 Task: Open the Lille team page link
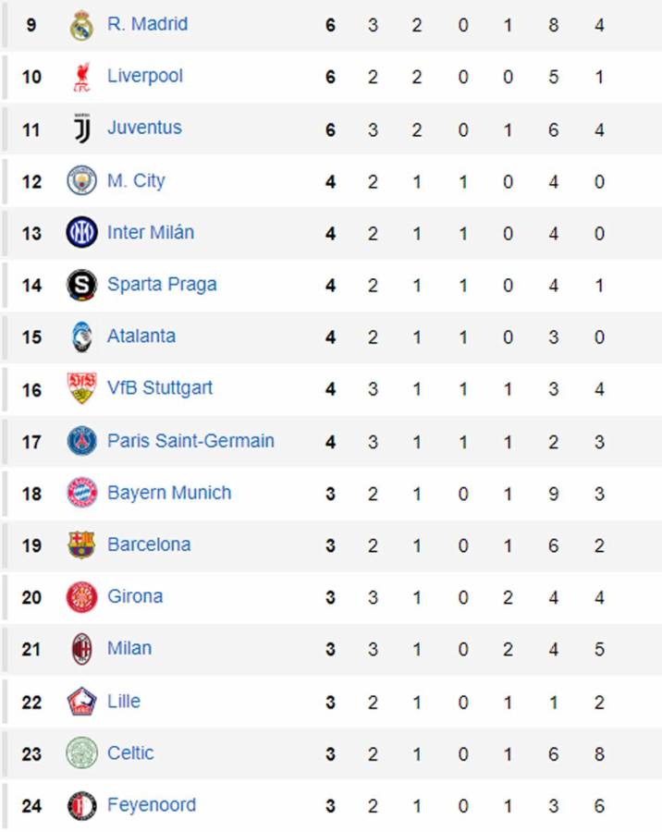pos(126,701)
